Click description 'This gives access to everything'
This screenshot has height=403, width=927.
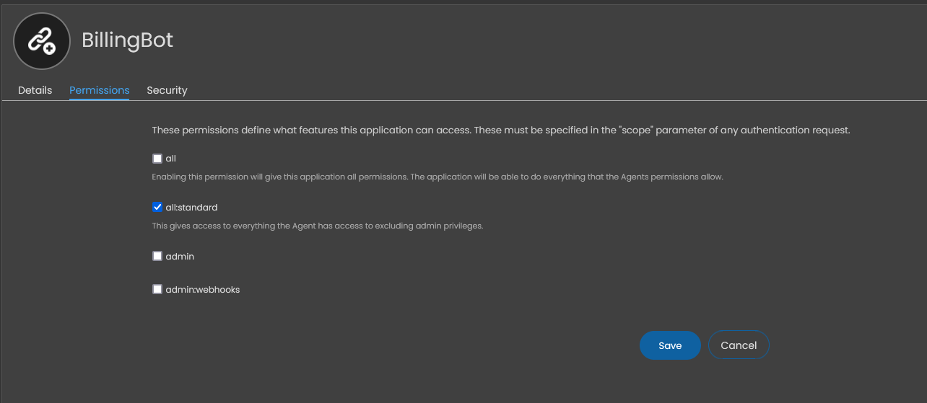[317, 226]
